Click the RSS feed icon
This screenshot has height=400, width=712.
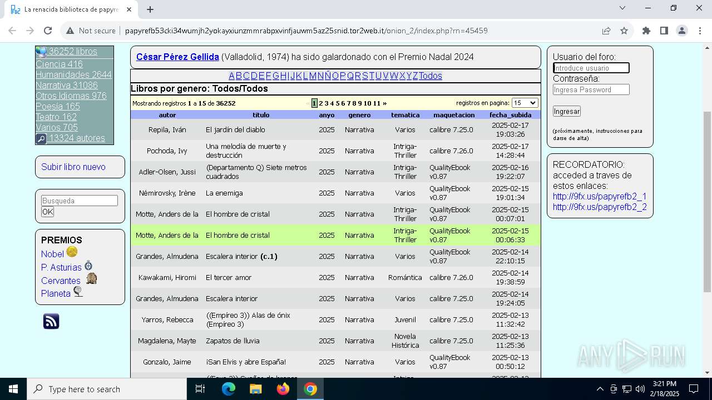point(51,321)
